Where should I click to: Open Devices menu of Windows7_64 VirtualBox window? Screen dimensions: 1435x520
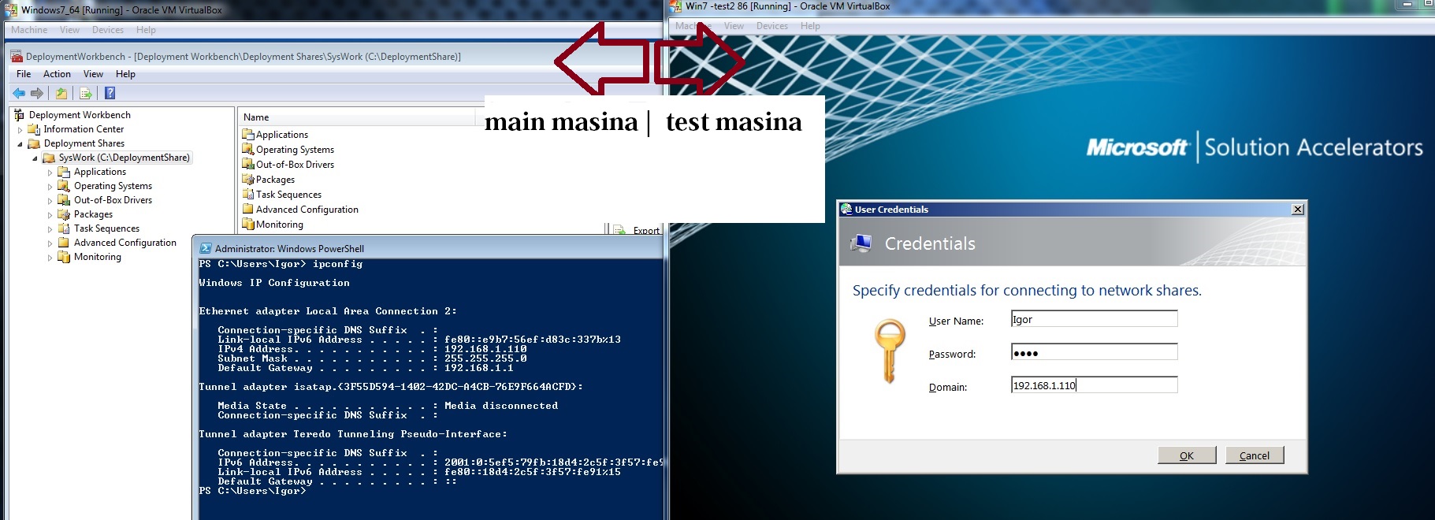click(x=108, y=30)
